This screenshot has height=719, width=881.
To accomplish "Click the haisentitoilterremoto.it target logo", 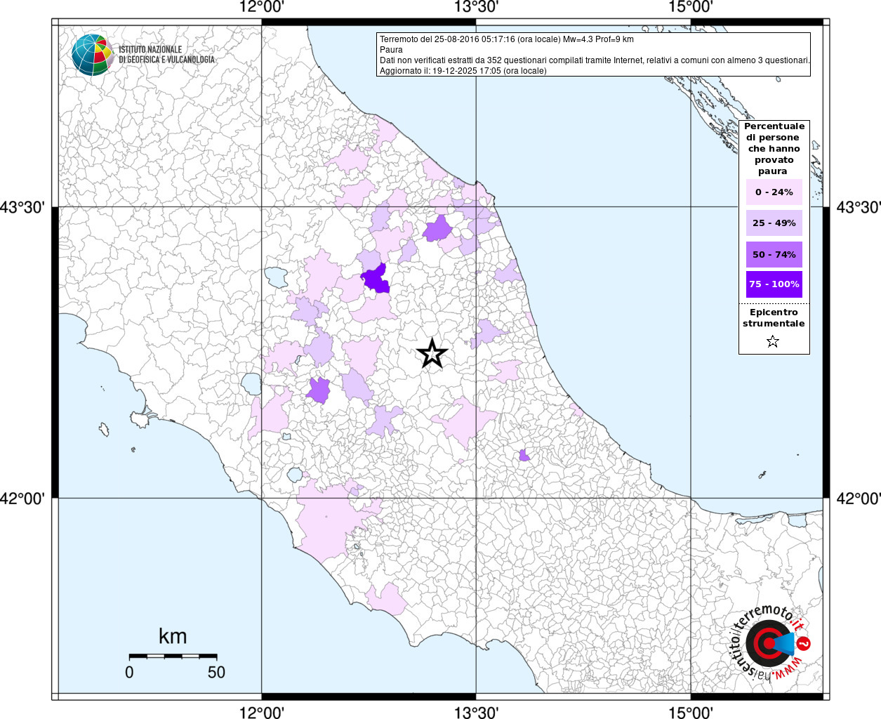I will point(771,643).
